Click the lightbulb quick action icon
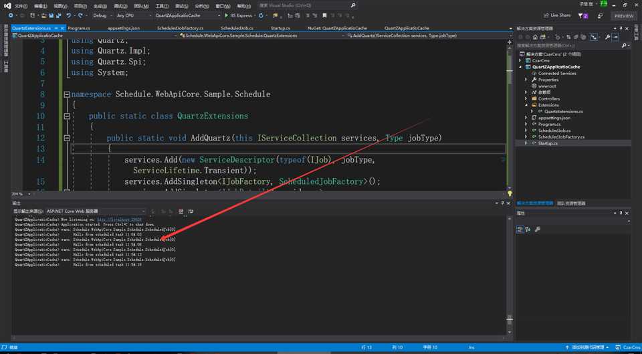Image resolution: width=642 pixels, height=354 pixels. tap(510, 193)
